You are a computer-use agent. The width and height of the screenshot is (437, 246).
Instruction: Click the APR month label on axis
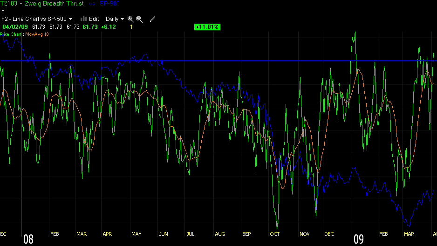107,234
